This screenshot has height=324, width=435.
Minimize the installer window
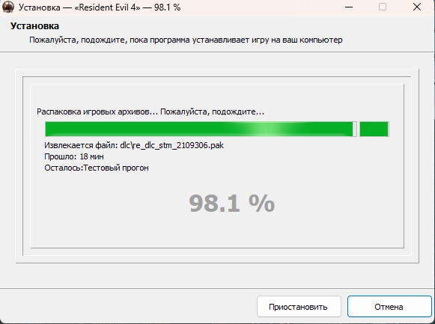pos(349,7)
